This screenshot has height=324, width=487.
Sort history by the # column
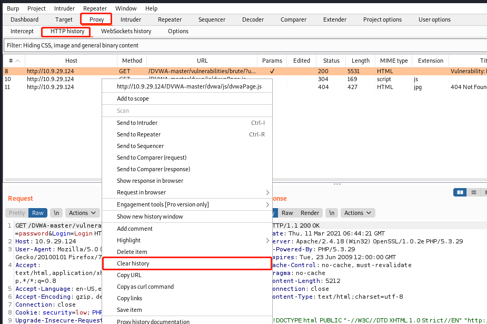point(14,61)
